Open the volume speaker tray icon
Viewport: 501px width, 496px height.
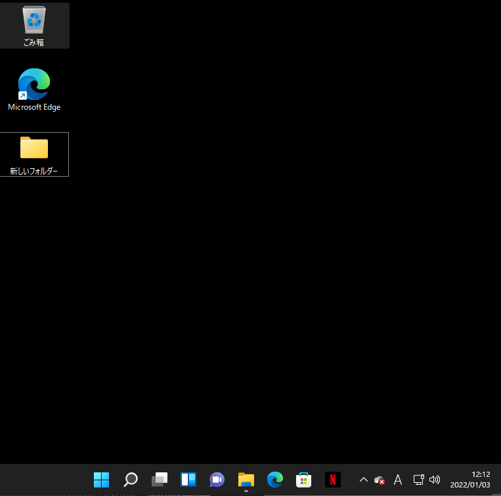[x=434, y=480]
